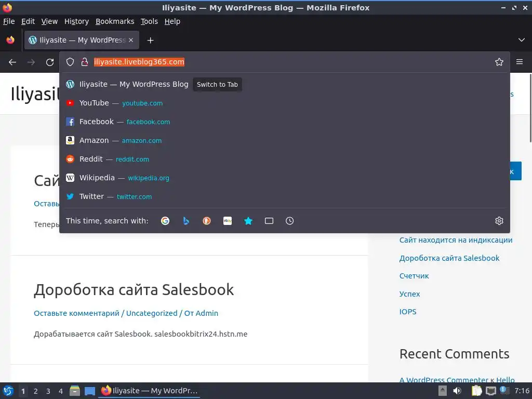
Task: Open the file manager taskbar icon
Action: click(x=75, y=391)
